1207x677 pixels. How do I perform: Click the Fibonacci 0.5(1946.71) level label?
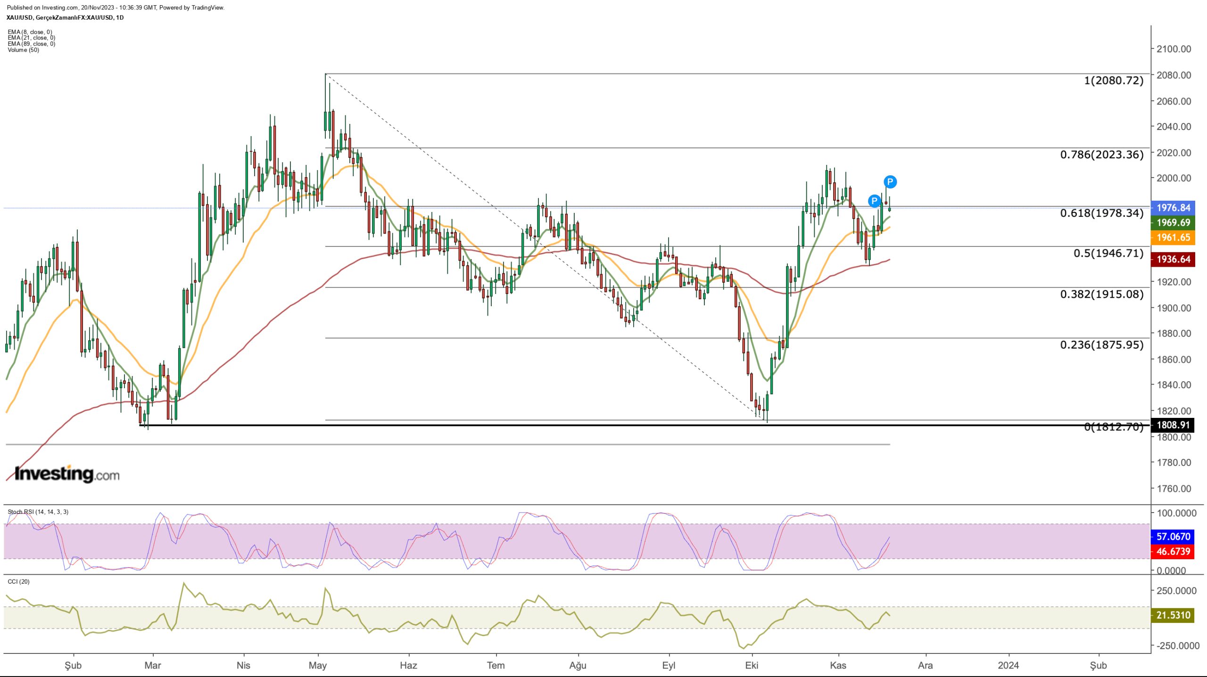pos(1108,253)
